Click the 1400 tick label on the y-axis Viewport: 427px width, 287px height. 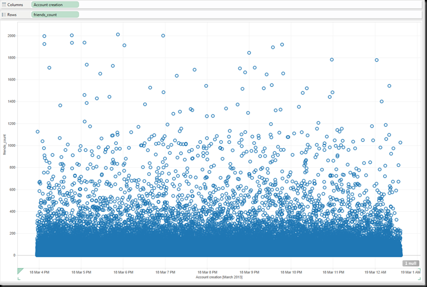click(11, 101)
